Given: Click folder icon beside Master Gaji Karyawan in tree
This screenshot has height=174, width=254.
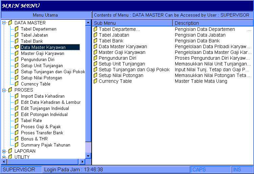Looking at the screenshot, I should click(x=17, y=53).
